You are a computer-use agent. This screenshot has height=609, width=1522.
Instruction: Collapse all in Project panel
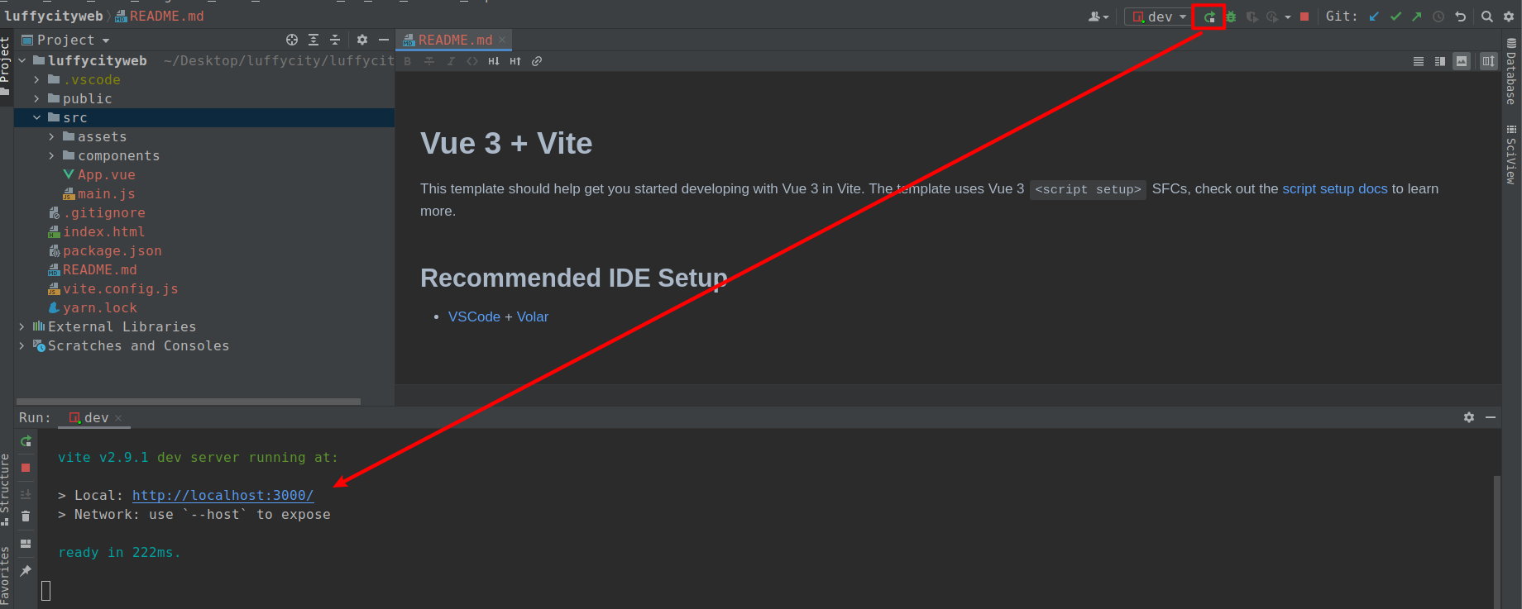[335, 40]
